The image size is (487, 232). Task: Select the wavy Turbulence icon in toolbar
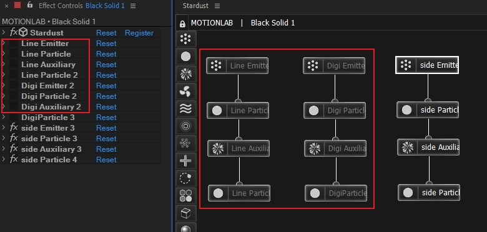[x=185, y=109]
